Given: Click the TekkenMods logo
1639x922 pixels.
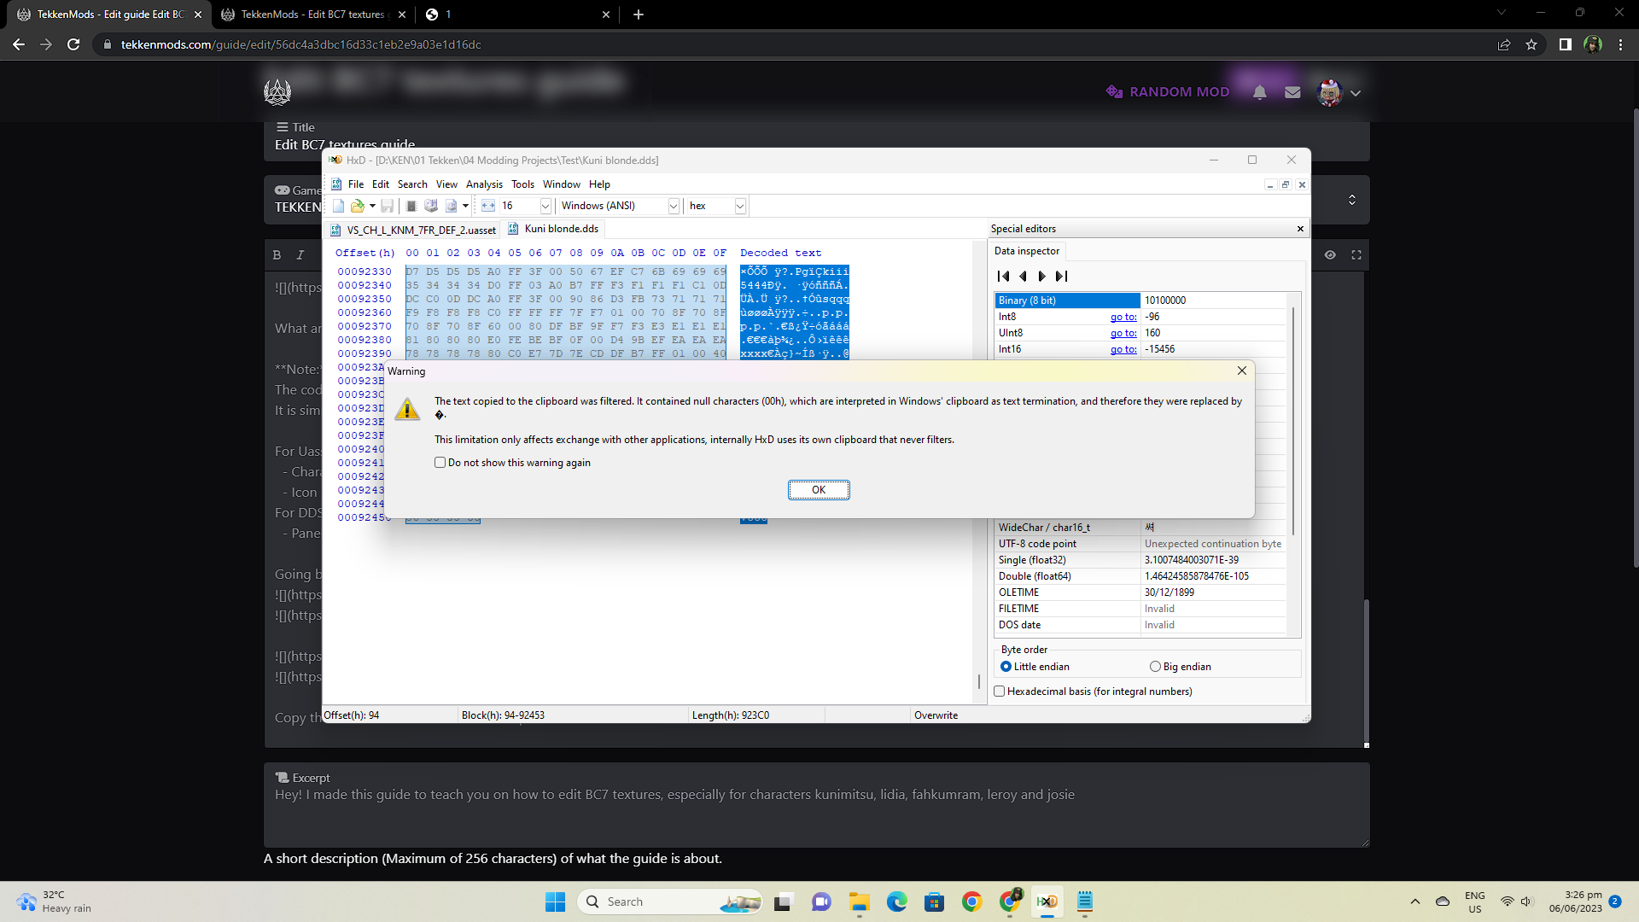Looking at the screenshot, I should click(x=277, y=91).
